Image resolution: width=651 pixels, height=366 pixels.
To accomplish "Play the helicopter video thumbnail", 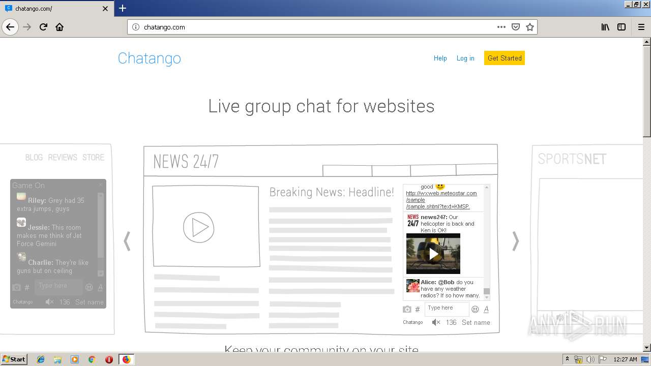I will coord(433,254).
